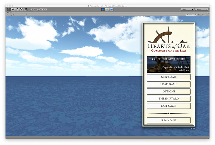Pause the running game
The image size is (215, 145).
(107, 9)
